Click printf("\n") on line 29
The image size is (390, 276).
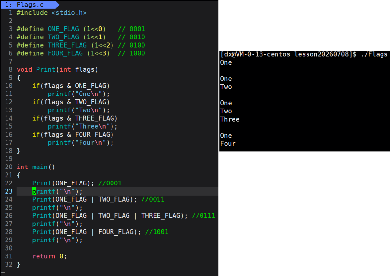[57, 240]
